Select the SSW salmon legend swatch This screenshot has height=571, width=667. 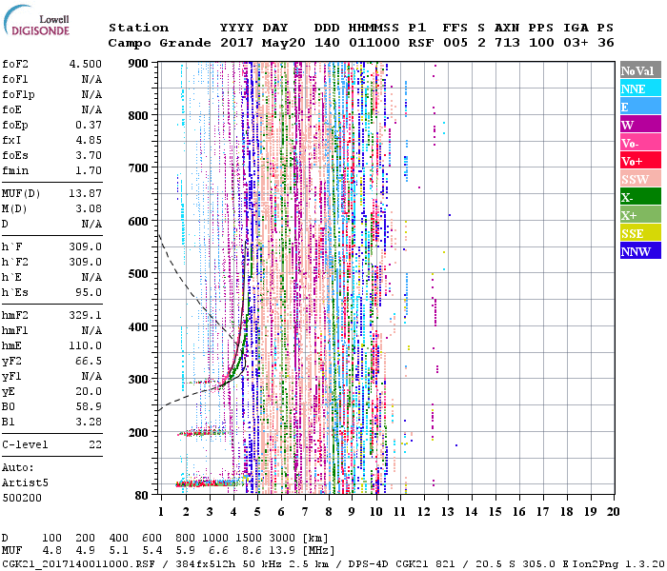[x=640, y=179]
